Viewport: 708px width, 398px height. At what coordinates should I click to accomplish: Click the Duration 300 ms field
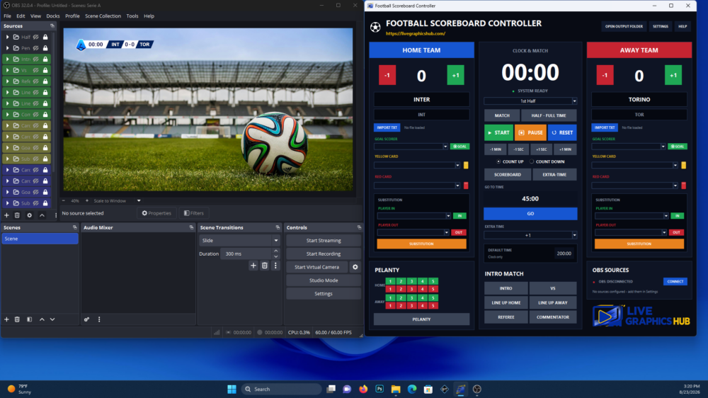click(x=246, y=254)
